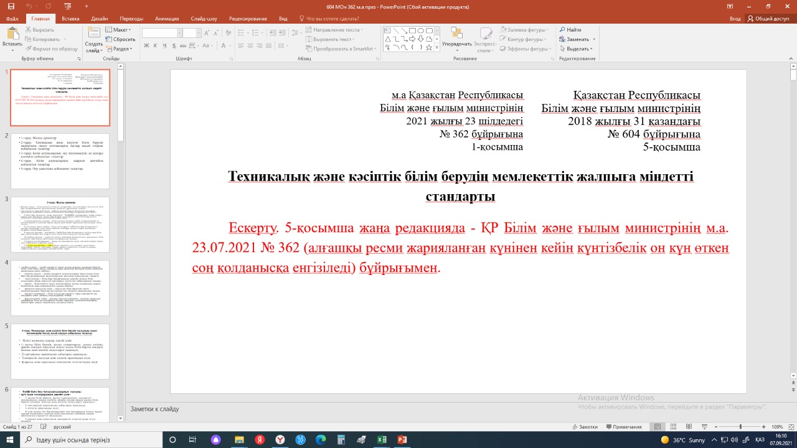Click Format Painter (Формат по образцу)
The width and height of the screenshot is (797, 448).
pyautogui.click(x=51, y=48)
